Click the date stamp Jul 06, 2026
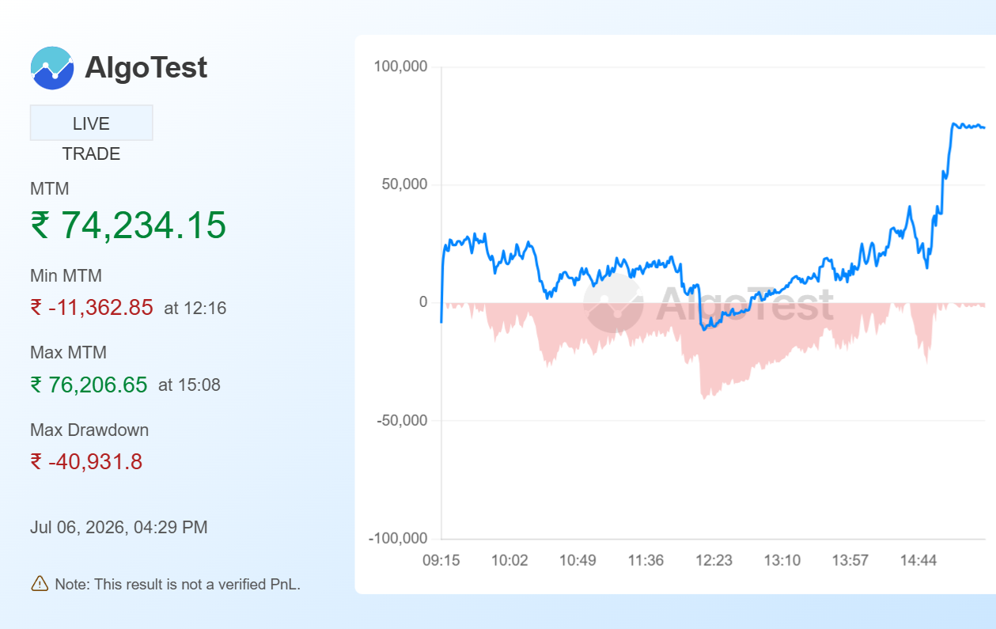This screenshot has width=996, height=629. pyautogui.click(x=78, y=528)
